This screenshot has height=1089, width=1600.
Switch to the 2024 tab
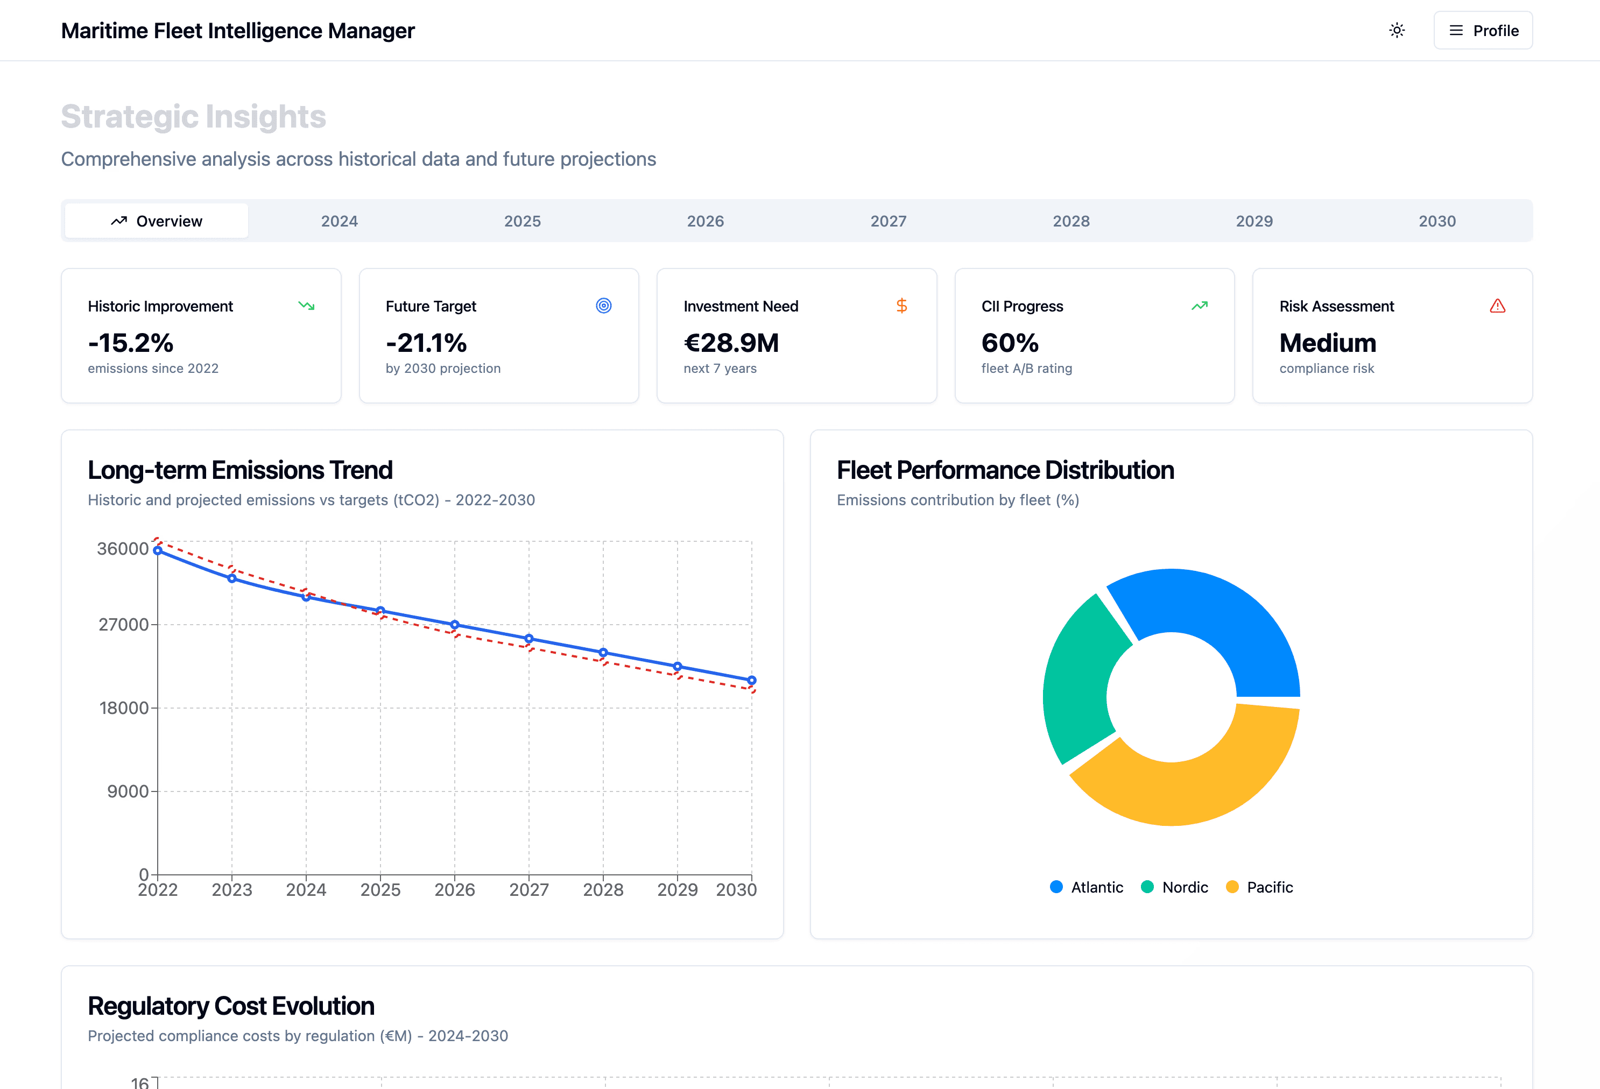[x=340, y=221]
